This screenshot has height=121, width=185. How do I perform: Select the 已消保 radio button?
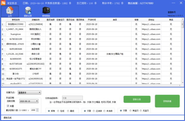94,111
